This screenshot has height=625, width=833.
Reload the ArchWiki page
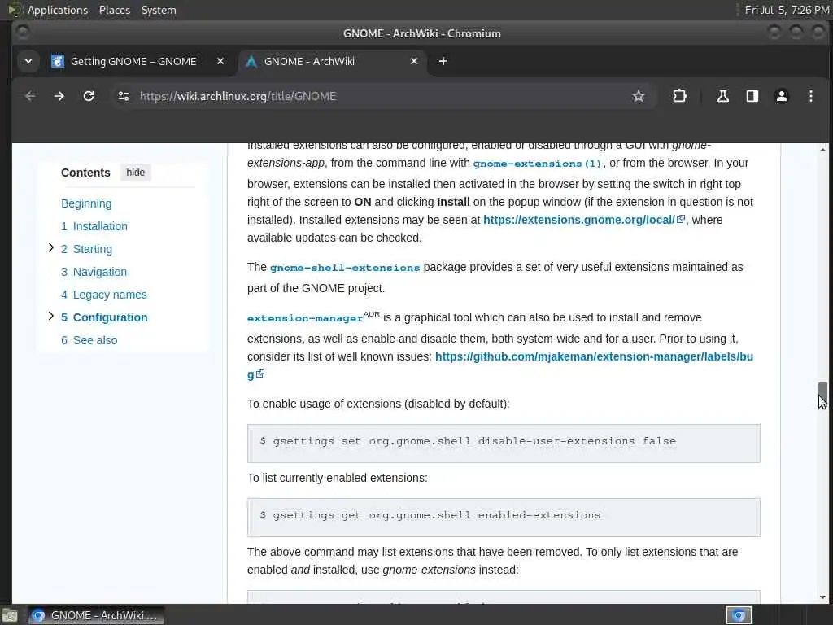(x=89, y=96)
